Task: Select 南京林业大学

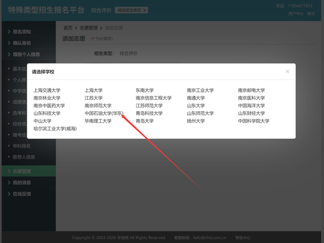Action: pyautogui.click(x=47, y=98)
